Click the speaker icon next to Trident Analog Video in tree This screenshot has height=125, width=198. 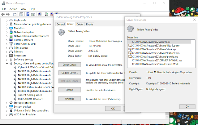(x=15, y=95)
